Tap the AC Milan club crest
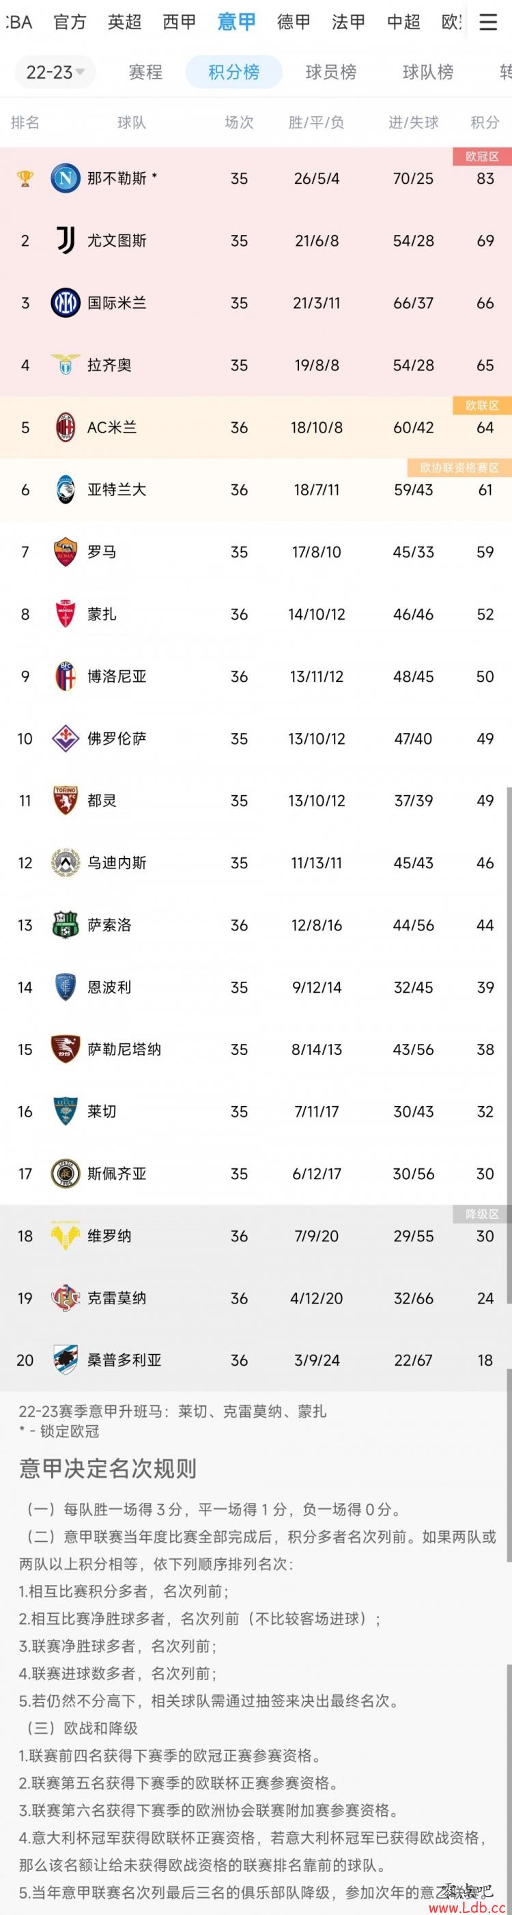512x1915 pixels. (66, 428)
